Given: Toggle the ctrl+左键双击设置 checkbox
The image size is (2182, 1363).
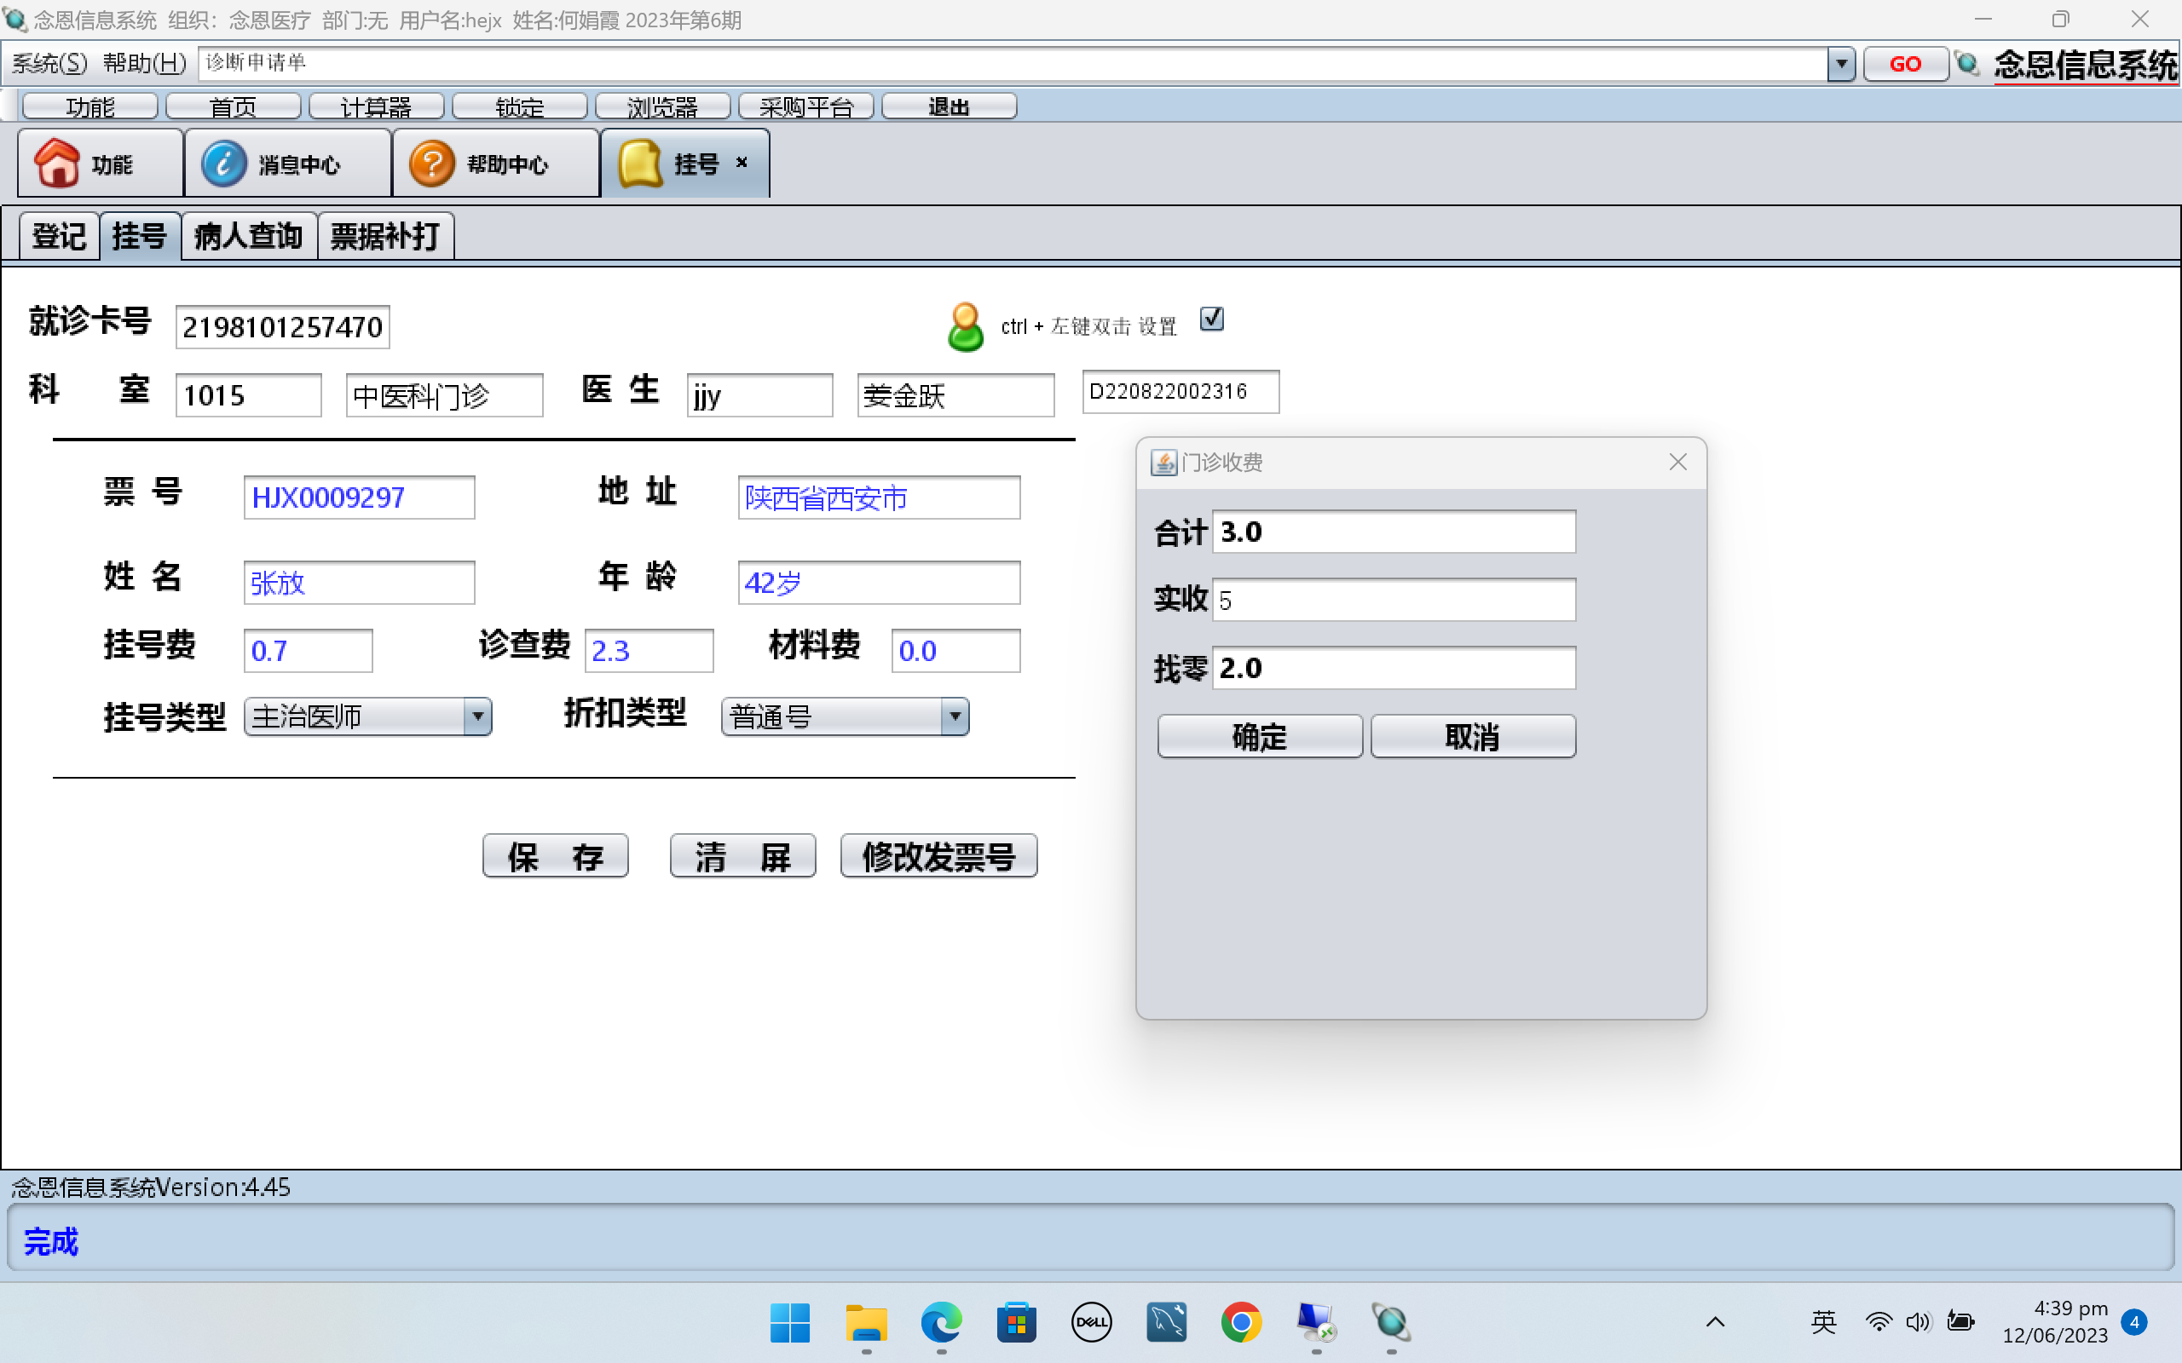Looking at the screenshot, I should [x=1212, y=319].
